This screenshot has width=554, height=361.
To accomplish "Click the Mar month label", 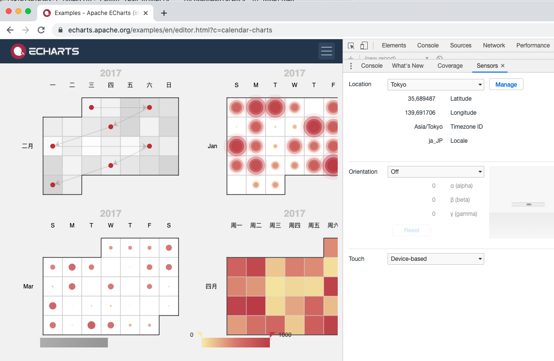I will click(28, 286).
